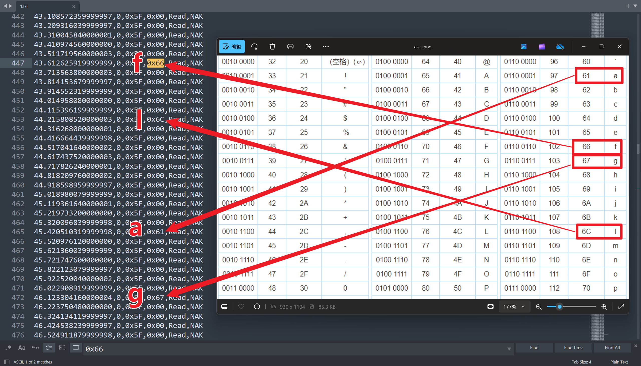
Task: Toggle wrap search option
Action: point(49,348)
